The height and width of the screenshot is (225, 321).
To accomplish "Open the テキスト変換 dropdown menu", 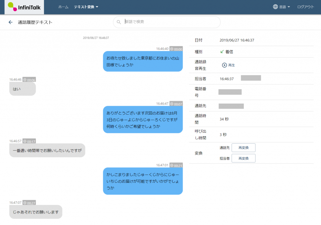I will [86, 7].
